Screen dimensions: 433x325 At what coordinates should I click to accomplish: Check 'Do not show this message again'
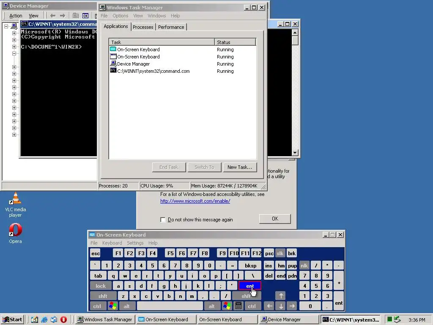coord(163,220)
